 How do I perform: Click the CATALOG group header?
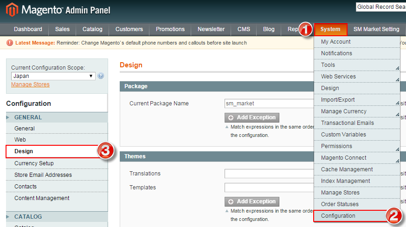point(57,217)
